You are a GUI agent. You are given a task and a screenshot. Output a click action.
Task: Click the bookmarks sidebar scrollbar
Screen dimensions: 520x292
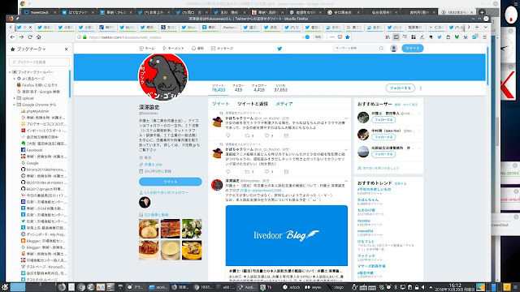tap(70, 84)
